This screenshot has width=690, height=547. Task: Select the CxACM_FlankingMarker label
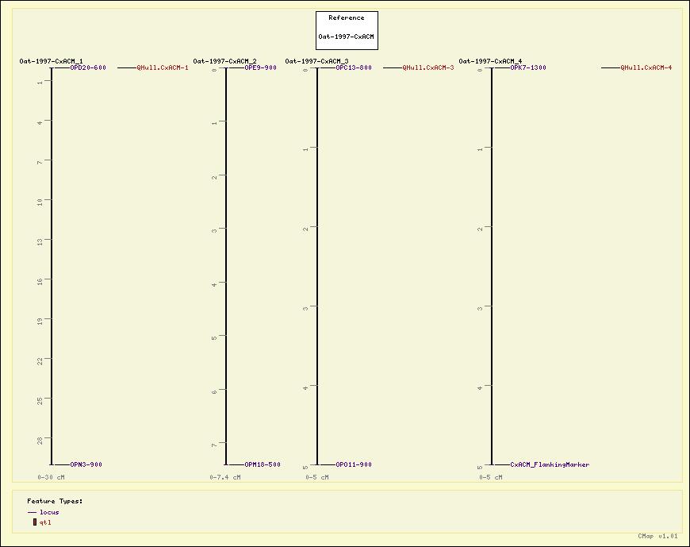click(550, 465)
